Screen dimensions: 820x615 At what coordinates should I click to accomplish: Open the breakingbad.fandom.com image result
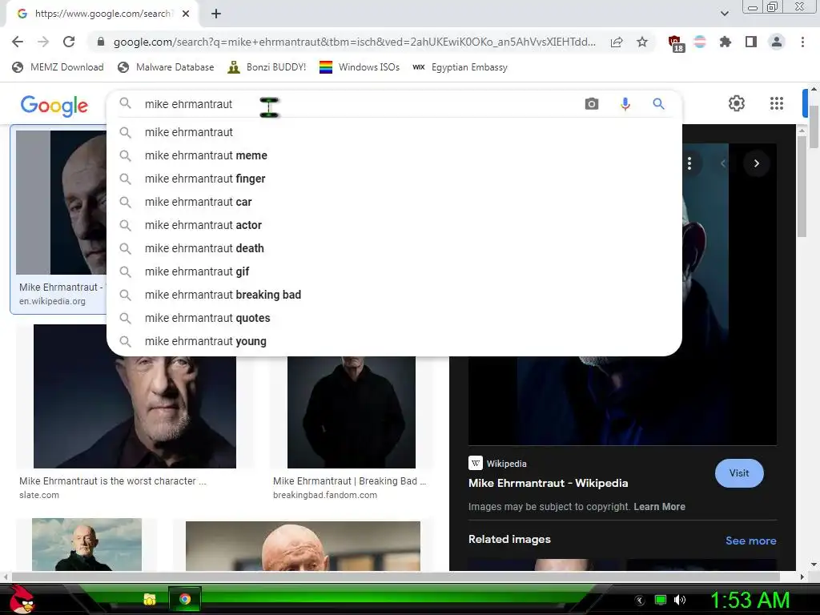coord(352,411)
